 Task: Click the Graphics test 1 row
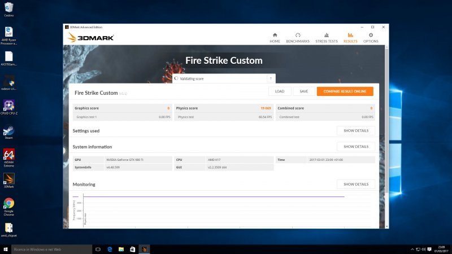122,117
